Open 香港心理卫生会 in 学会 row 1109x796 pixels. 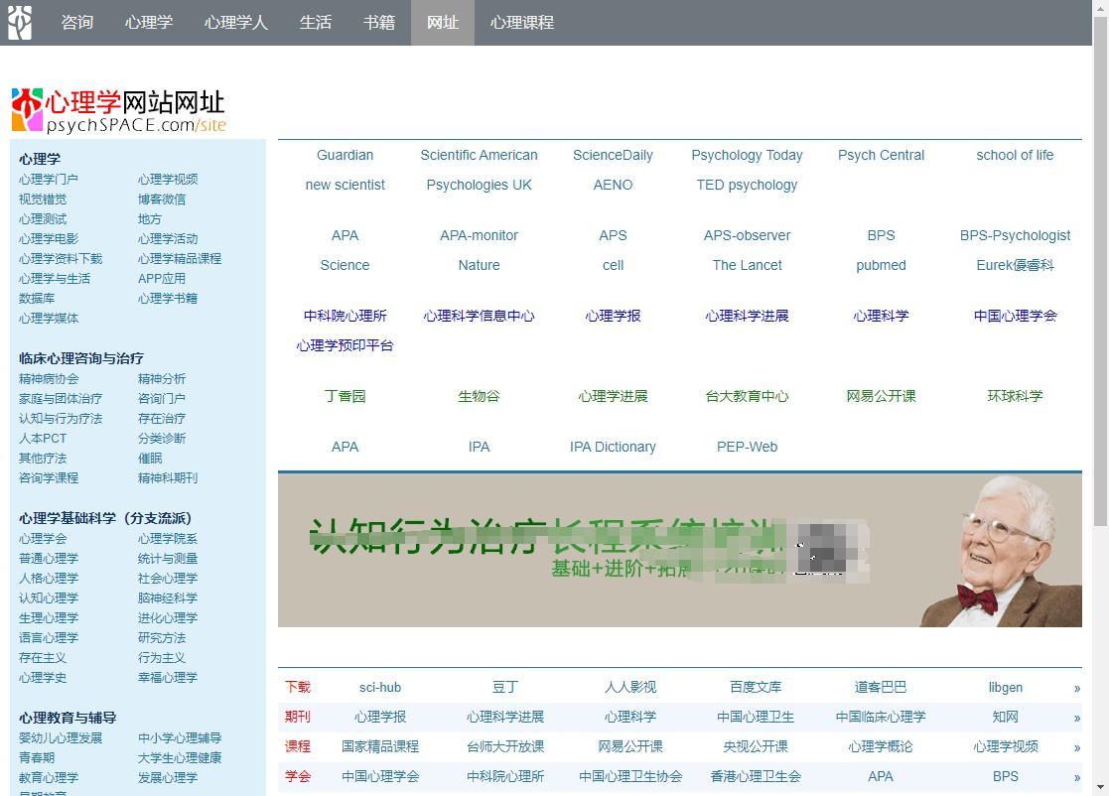point(756,776)
